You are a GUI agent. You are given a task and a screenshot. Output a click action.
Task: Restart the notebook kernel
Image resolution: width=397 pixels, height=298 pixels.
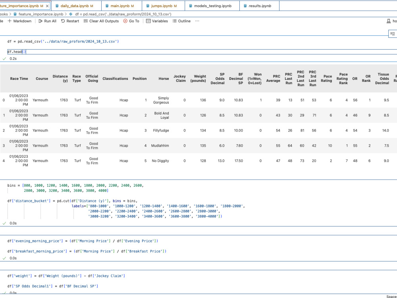coord(70,21)
